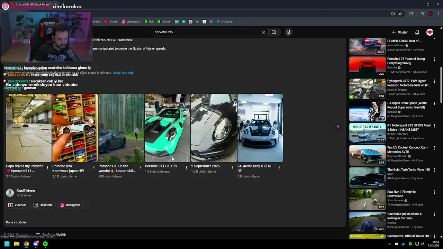Open options for Cyberpunk 2077 video
This screenshot has width=443, height=249.
tap(434, 81)
